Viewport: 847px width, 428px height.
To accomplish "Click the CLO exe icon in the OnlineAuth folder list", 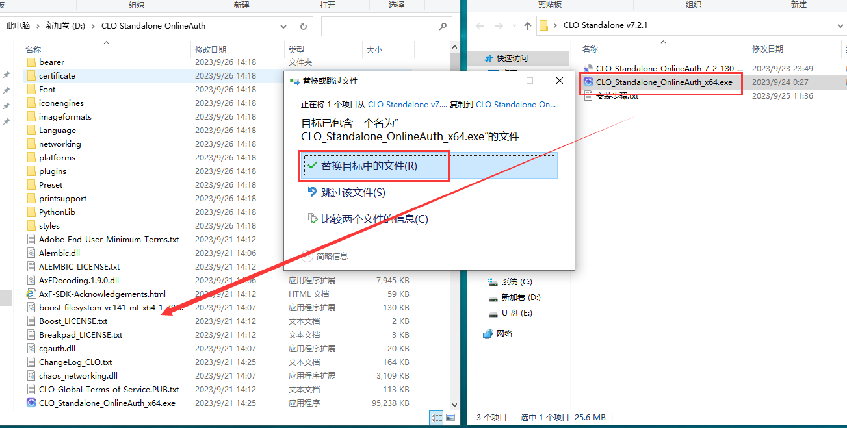I will point(31,403).
